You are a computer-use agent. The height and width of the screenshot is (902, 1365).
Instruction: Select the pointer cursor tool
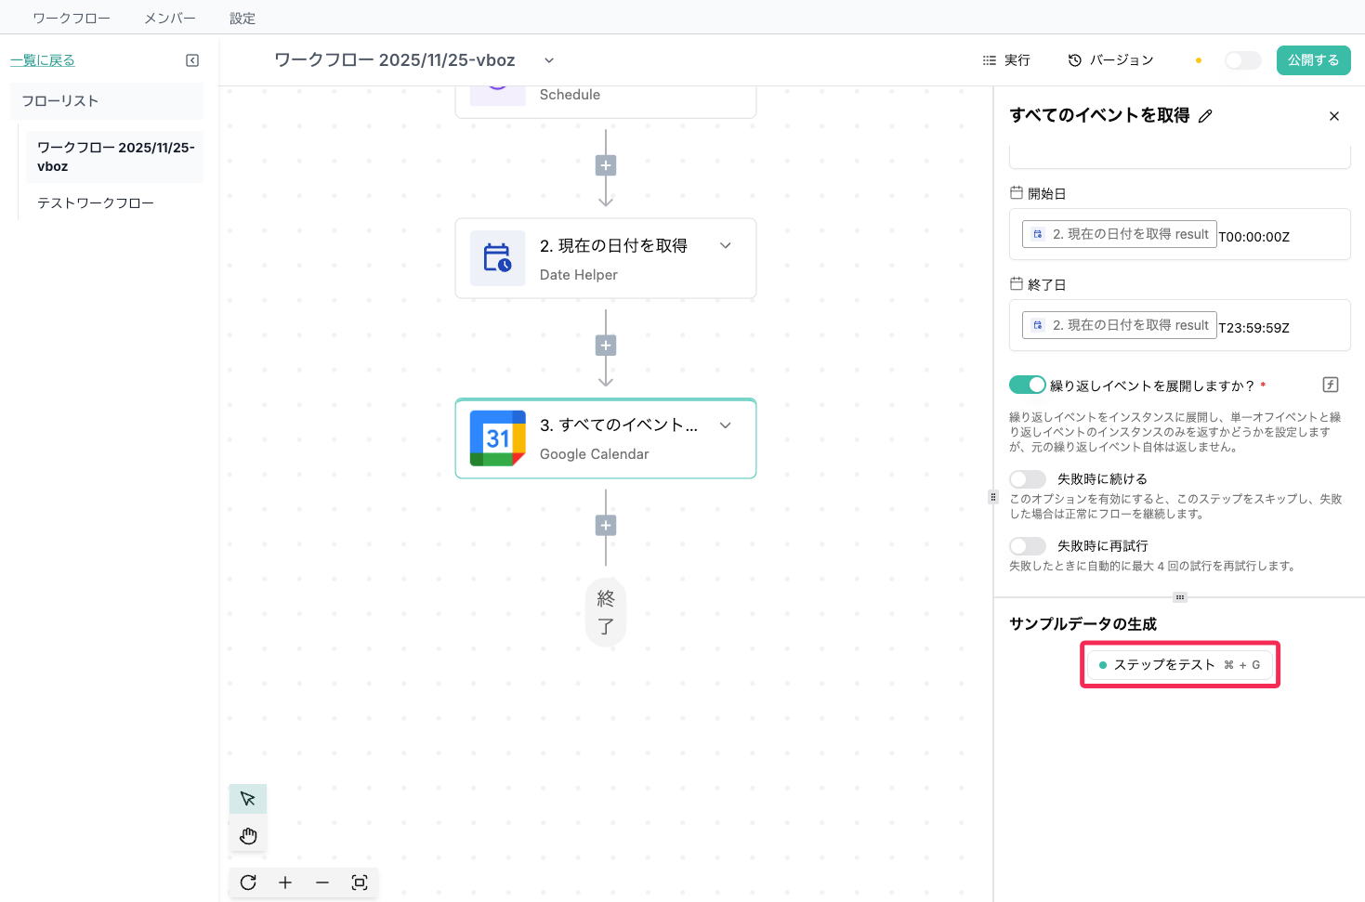click(248, 799)
